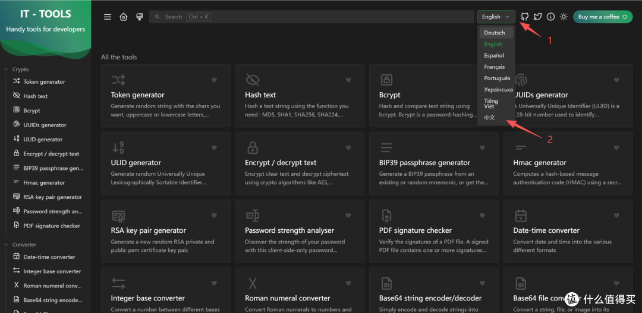Select Deutsch from language list
The width and height of the screenshot is (642, 313).
496,33
